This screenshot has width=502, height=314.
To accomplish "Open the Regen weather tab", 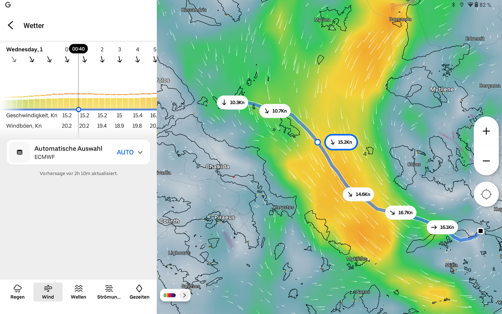I will pyautogui.click(x=17, y=292).
